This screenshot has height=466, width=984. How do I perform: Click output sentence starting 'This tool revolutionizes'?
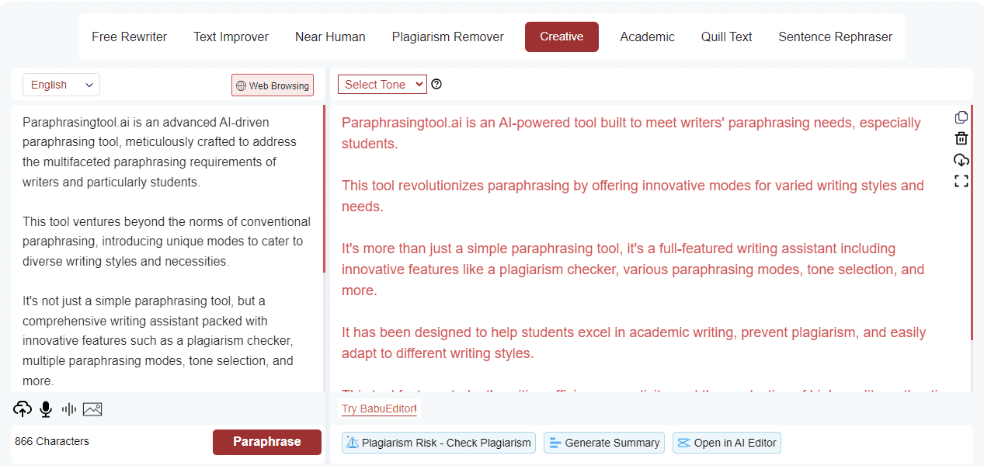(633, 196)
